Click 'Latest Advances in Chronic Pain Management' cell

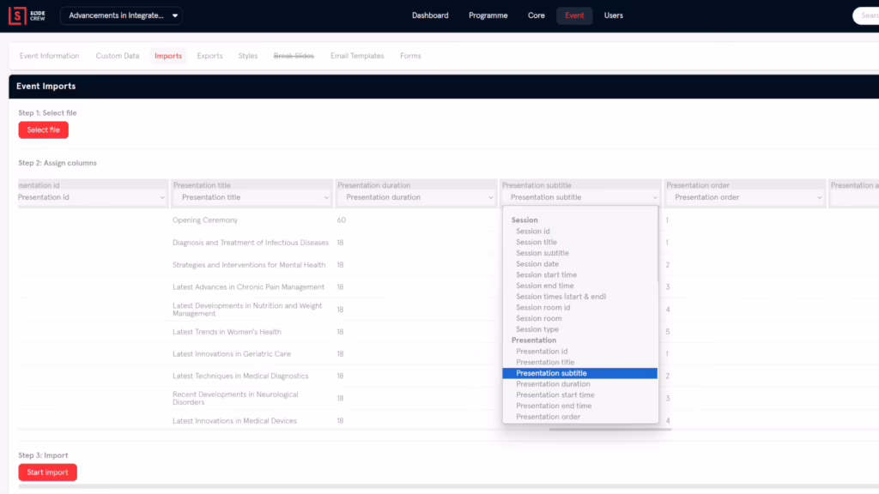coord(248,286)
